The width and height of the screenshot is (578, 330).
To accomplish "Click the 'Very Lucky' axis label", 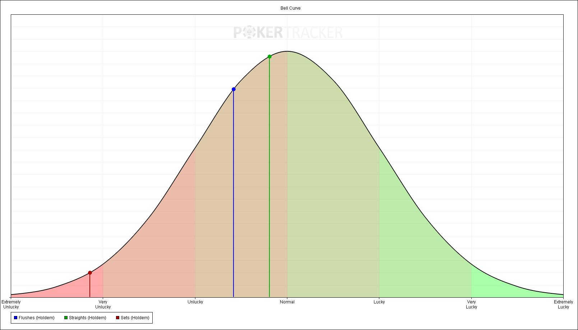I will point(471,305).
